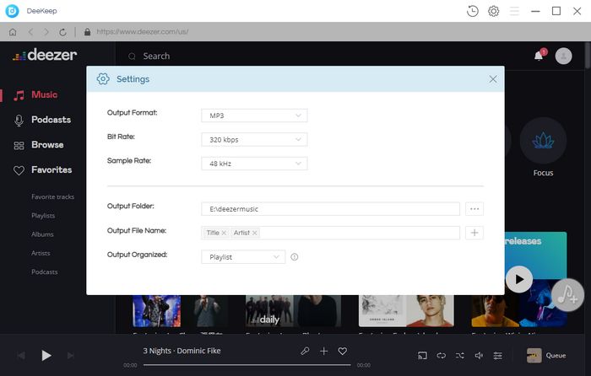Image resolution: width=591 pixels, height=376 pixels.
Task: Expand the Output Organized dropdown
Action: point(243,257)
